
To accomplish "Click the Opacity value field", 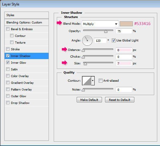I will (124, 31).
